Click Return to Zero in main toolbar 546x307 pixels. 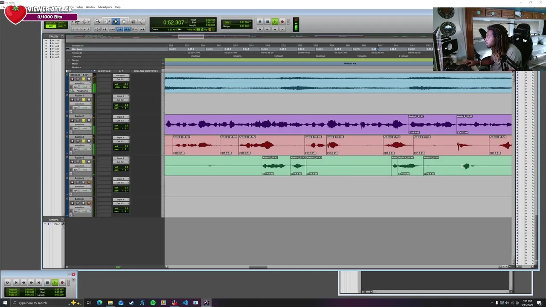260,29
